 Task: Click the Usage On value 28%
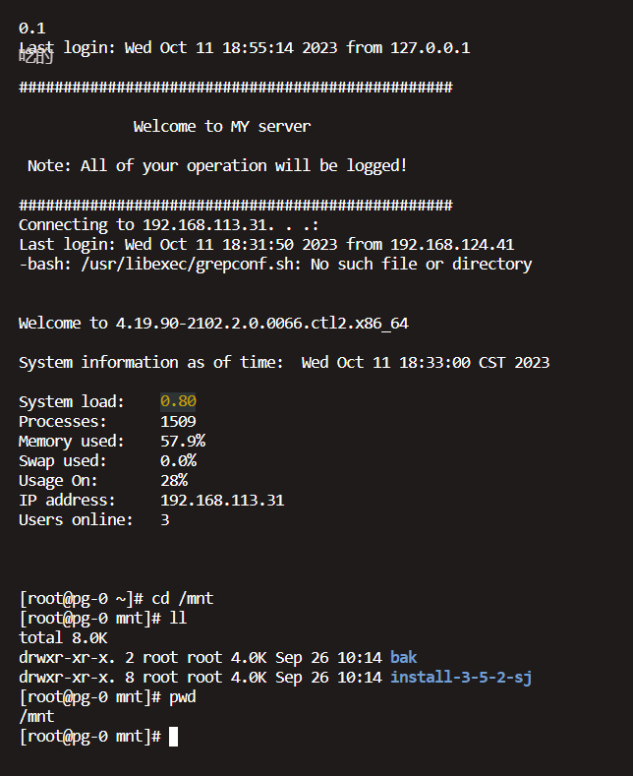point(174,480)
